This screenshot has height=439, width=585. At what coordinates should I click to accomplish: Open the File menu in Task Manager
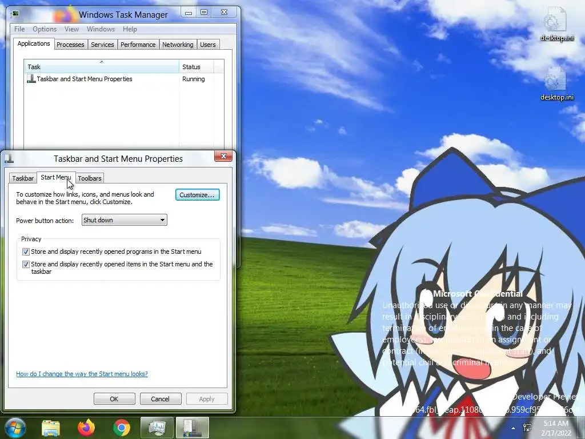click(19, 29)
